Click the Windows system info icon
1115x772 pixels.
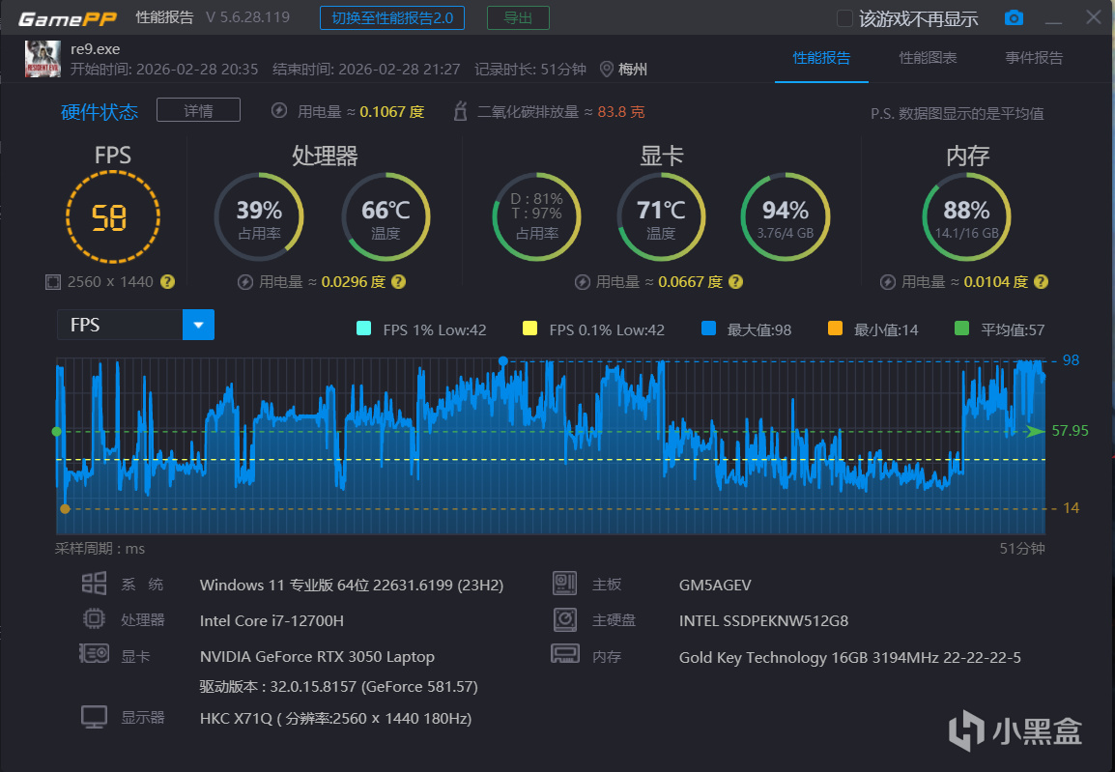point(94,584)
